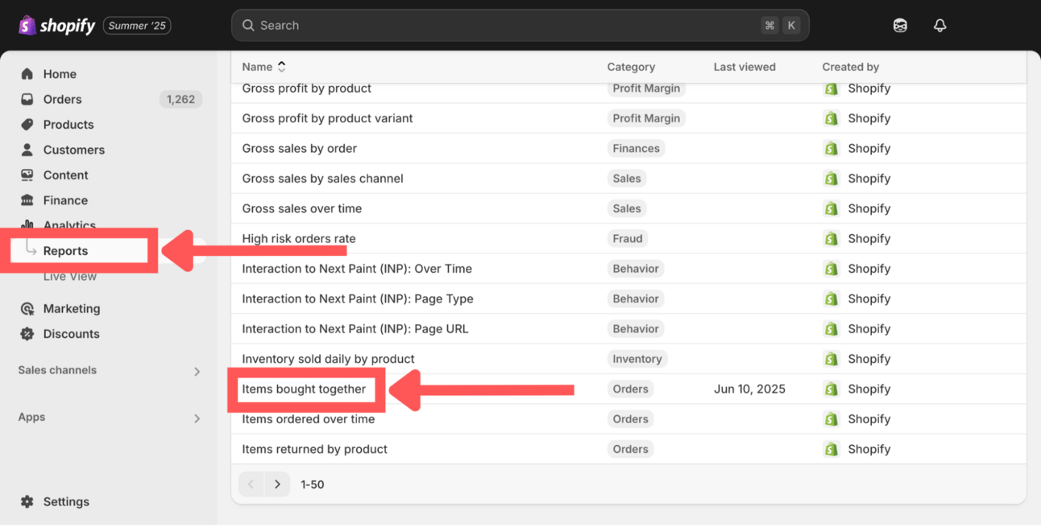This screenshot has width=1041, height=527.
Task: Expand the Apps chevron
Action: click(197, 418)
